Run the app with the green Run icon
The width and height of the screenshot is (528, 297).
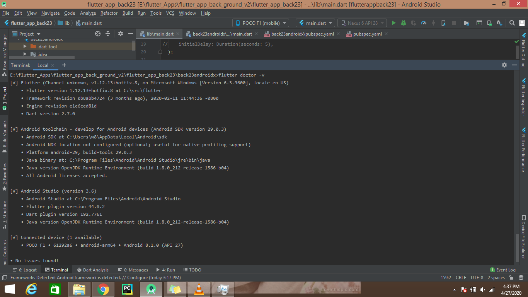coord(393,23)
